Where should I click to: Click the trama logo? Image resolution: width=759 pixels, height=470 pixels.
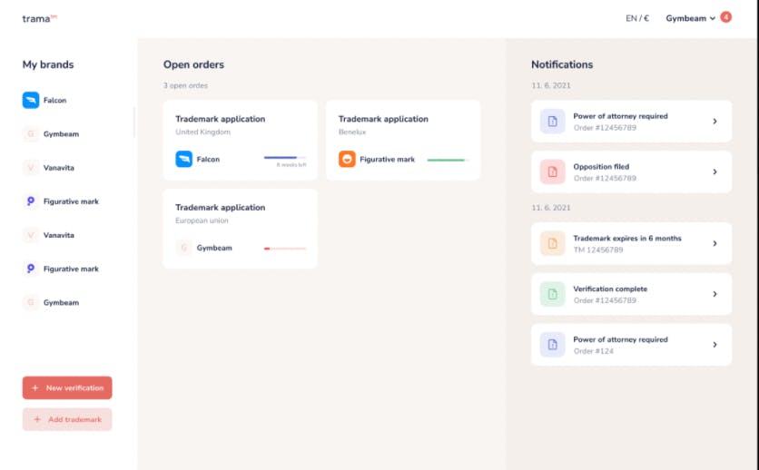(39, 18)
